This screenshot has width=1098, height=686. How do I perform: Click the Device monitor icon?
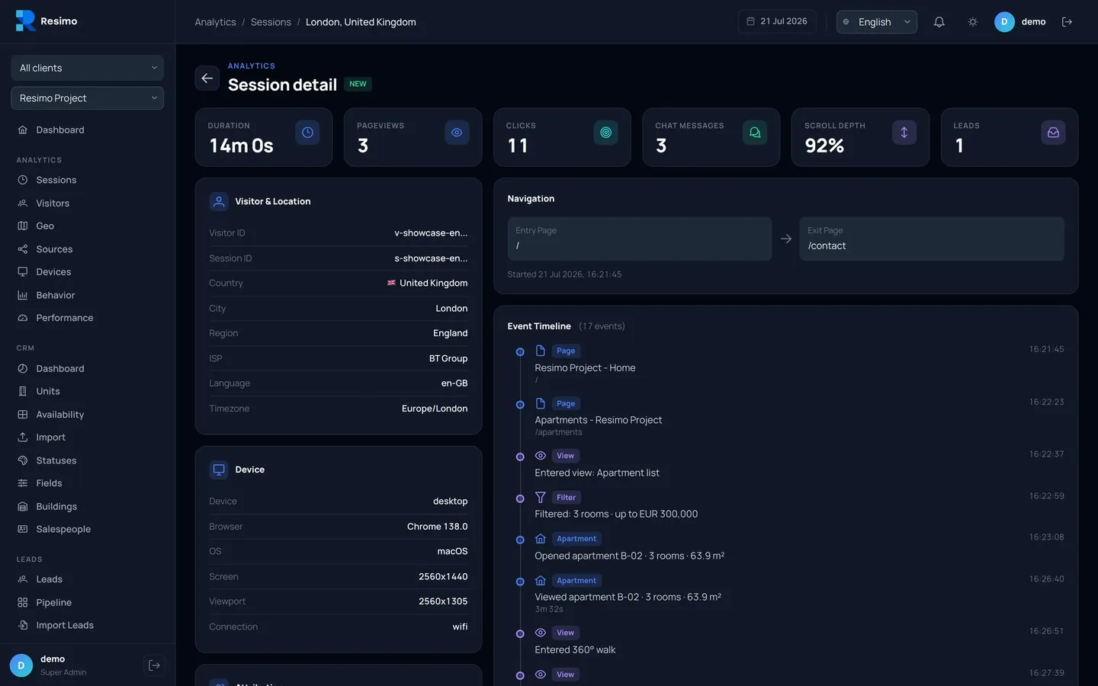[x=219, y=470]
